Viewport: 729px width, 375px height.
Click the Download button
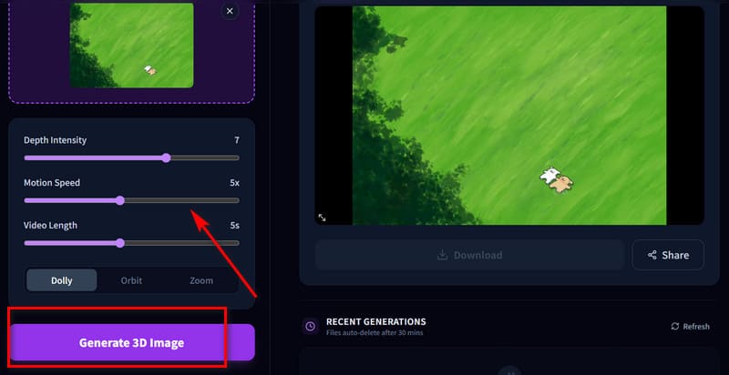click(469, 255)
